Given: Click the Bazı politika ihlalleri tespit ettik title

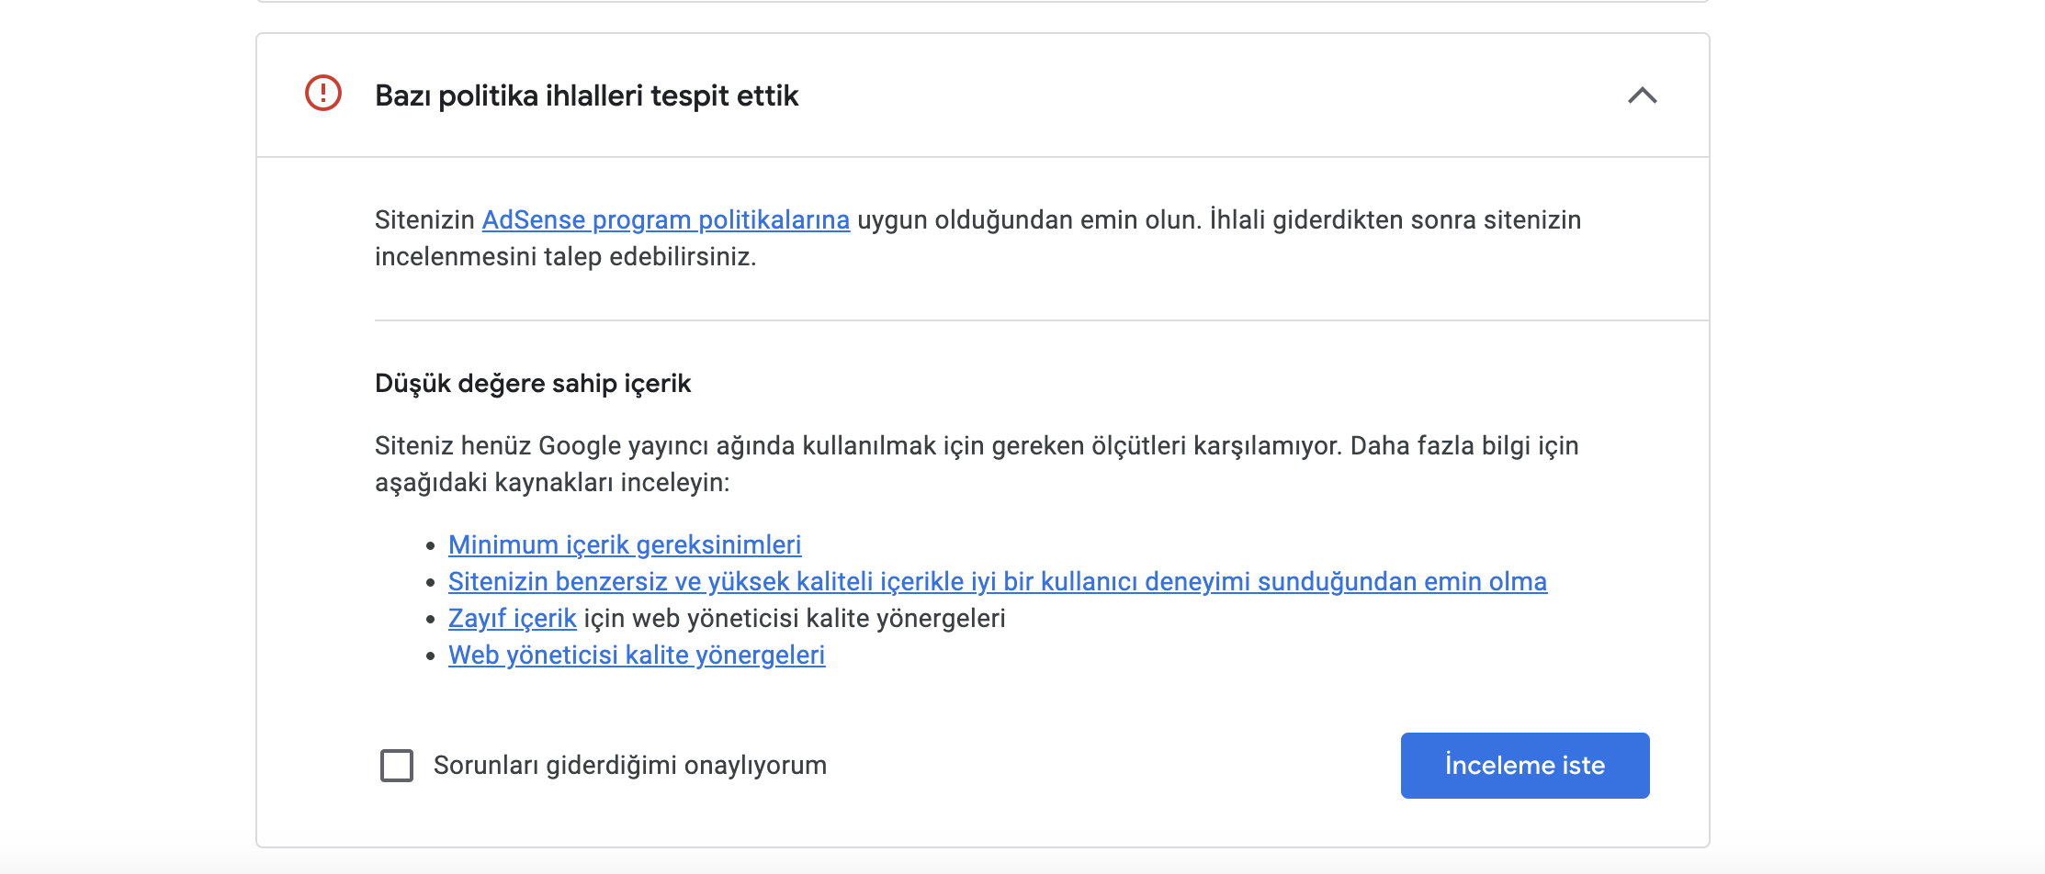Looking at the screenshot, I should pyautogui.click(x=587, y=96).
